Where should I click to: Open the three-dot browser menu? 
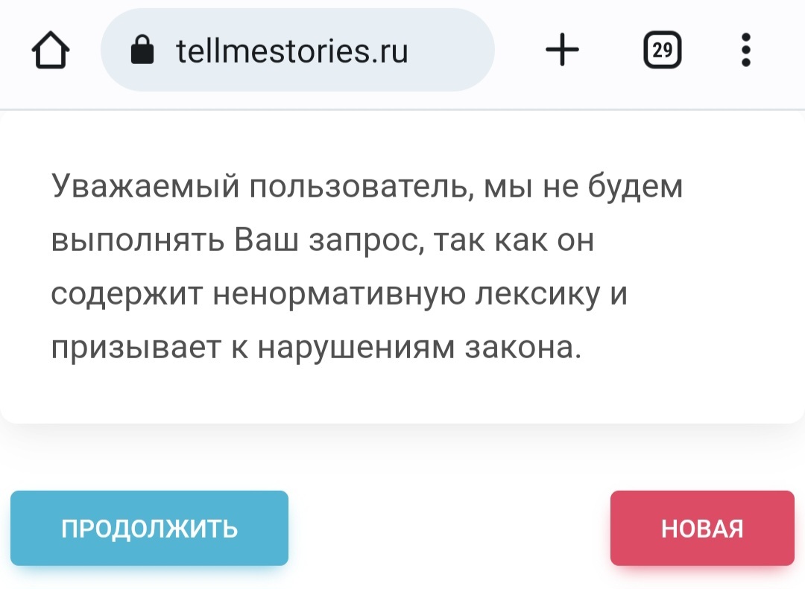745,51
